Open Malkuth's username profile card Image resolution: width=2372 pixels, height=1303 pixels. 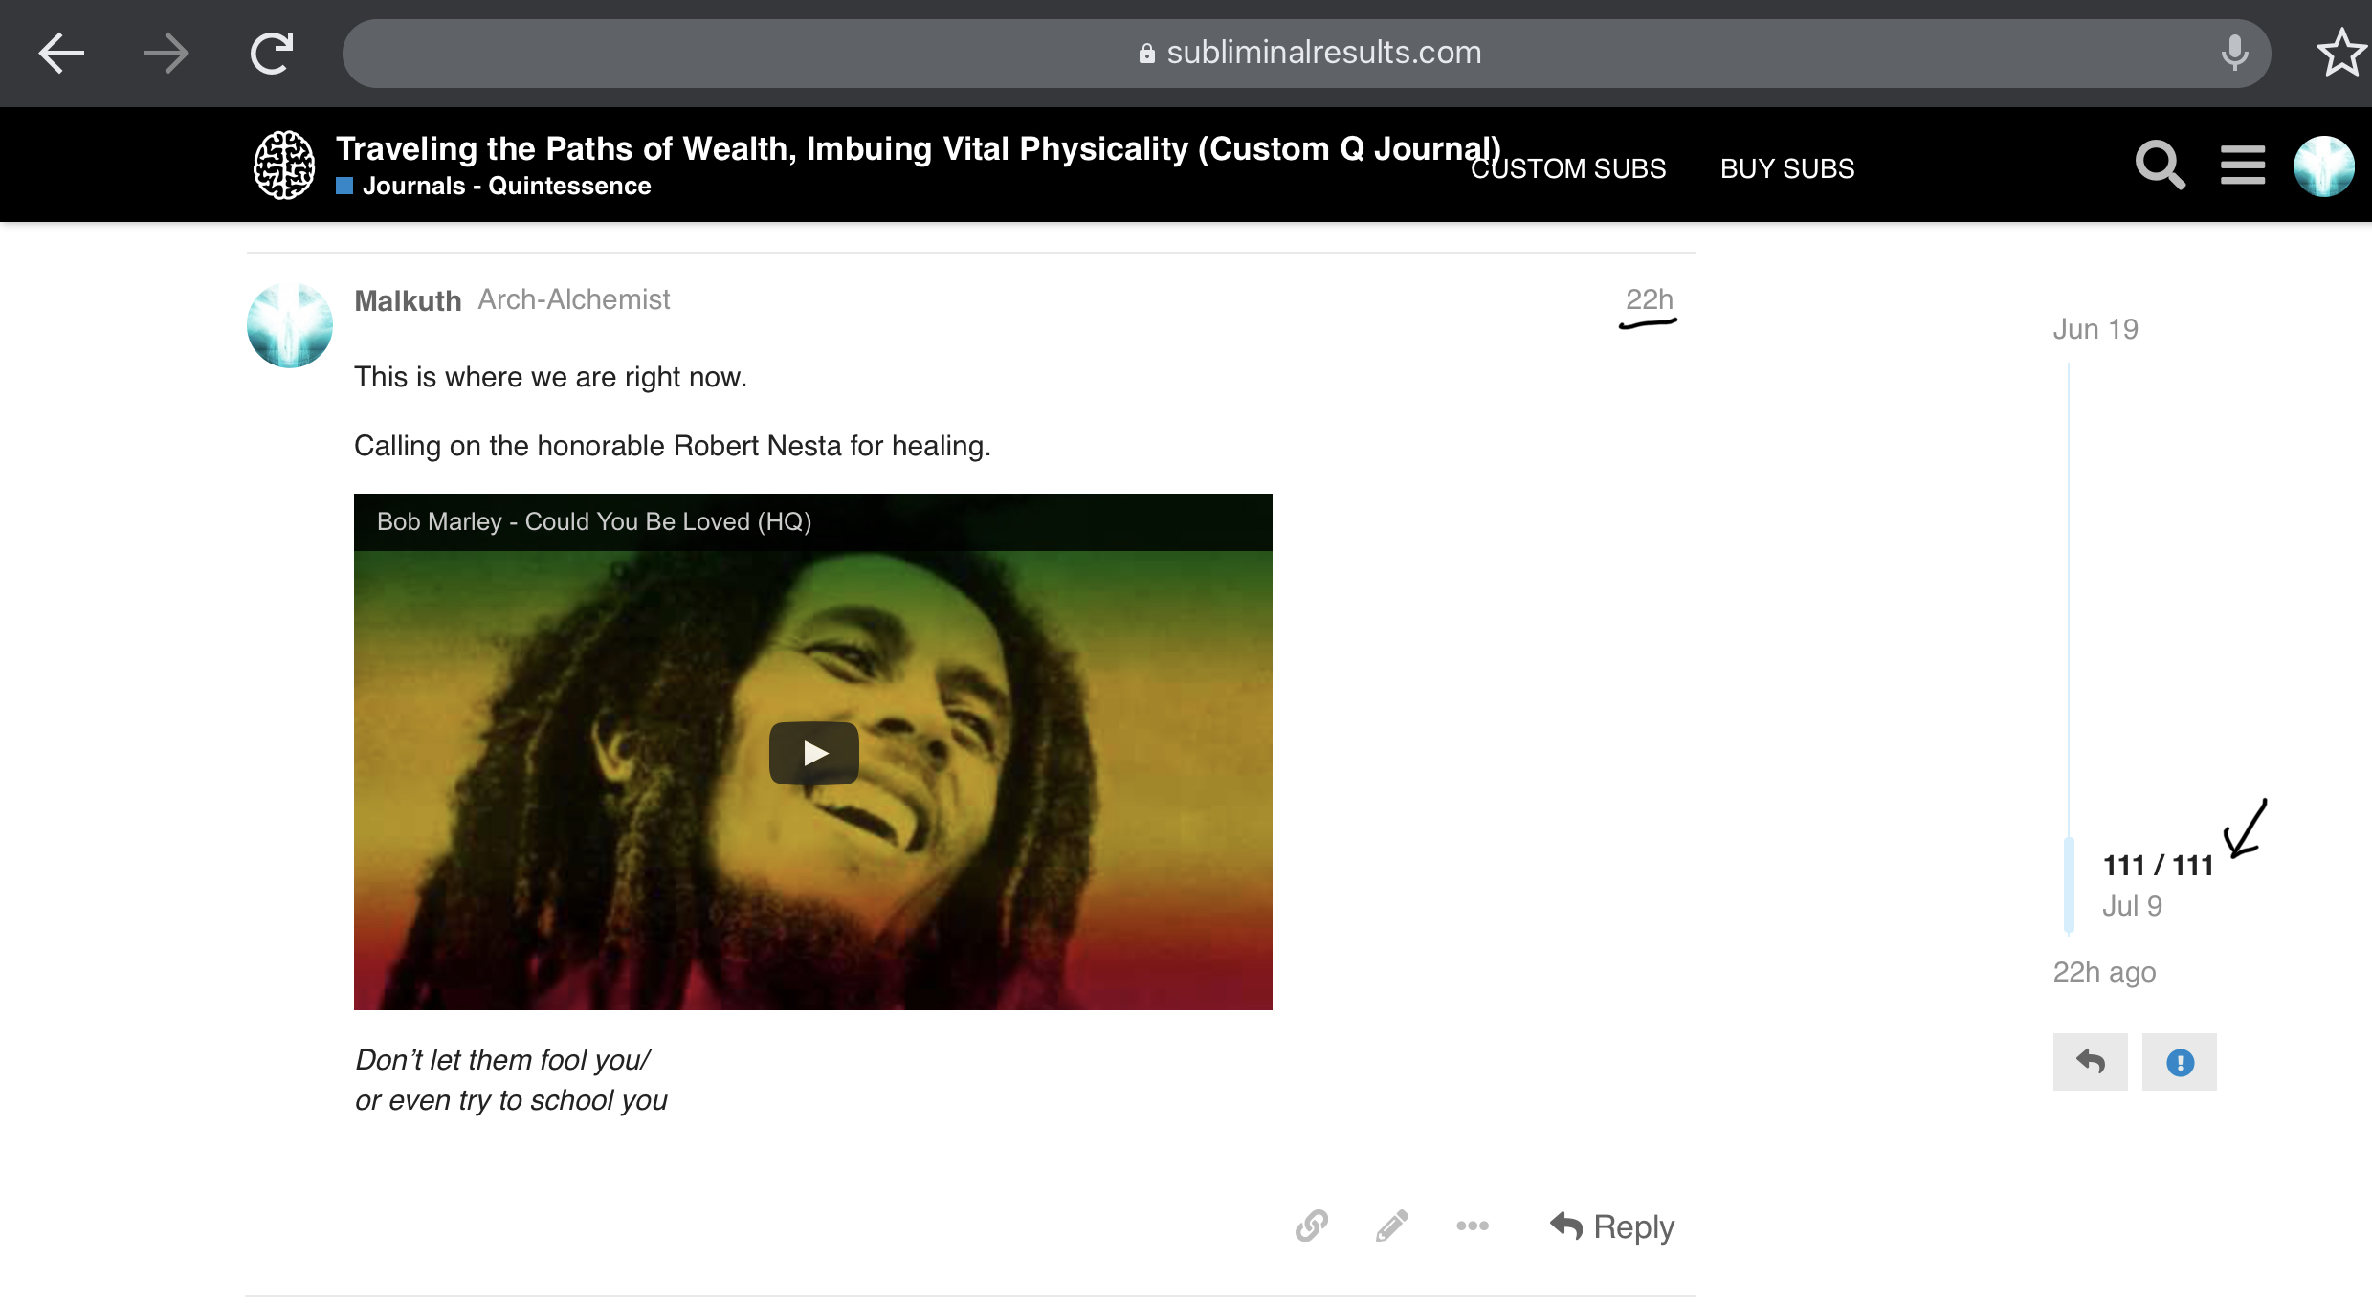click(x=408, y=300)
